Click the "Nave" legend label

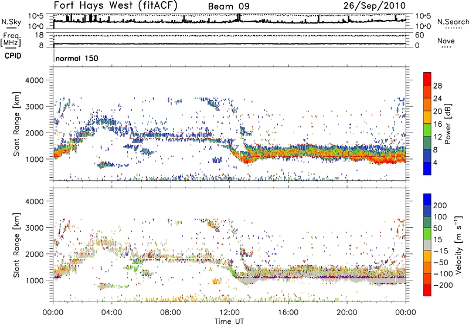[x=446, y=40]
